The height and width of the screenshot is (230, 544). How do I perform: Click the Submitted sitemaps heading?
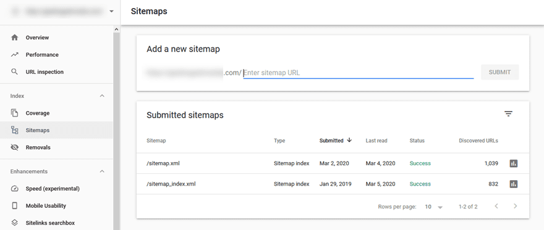coord(185,115)
